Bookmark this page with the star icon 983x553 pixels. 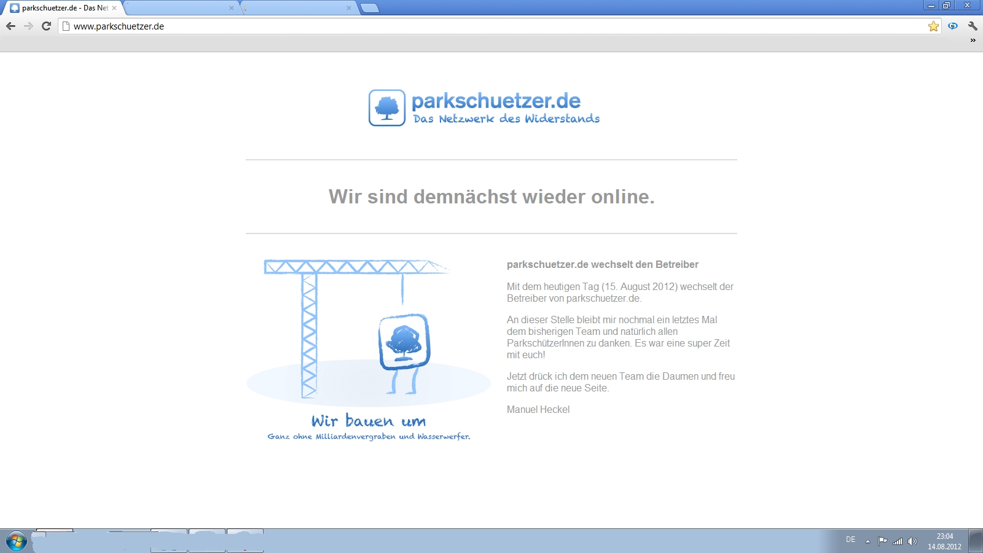(x=933, y=26)
